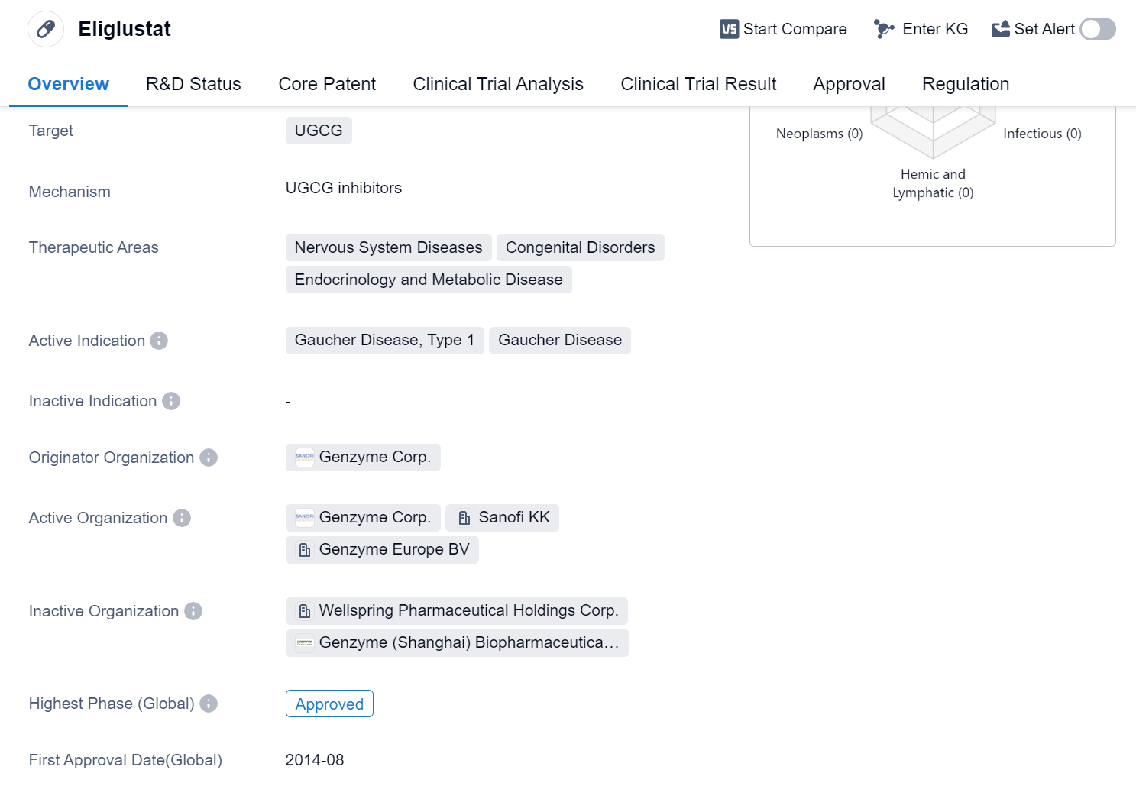Click the UGCG target tag
Viewport: 1136px width, 786px height.
point(319,131)
